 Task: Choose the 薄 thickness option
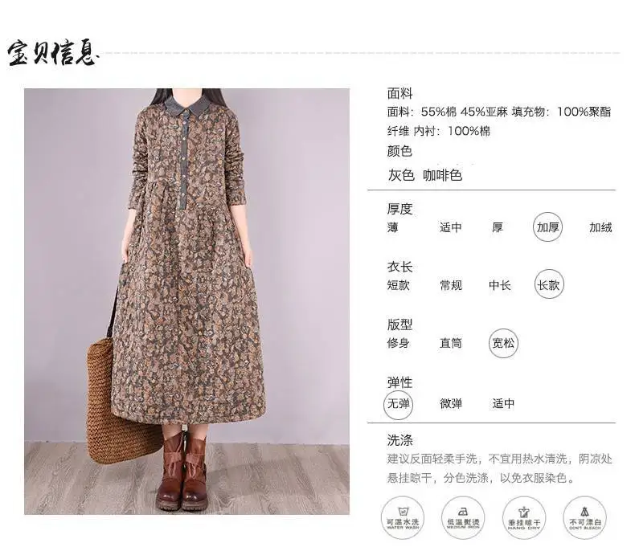[x=393, y=227]
